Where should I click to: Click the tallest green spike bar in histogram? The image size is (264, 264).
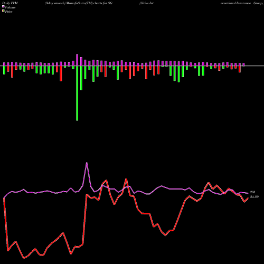(x=77, y=93)
